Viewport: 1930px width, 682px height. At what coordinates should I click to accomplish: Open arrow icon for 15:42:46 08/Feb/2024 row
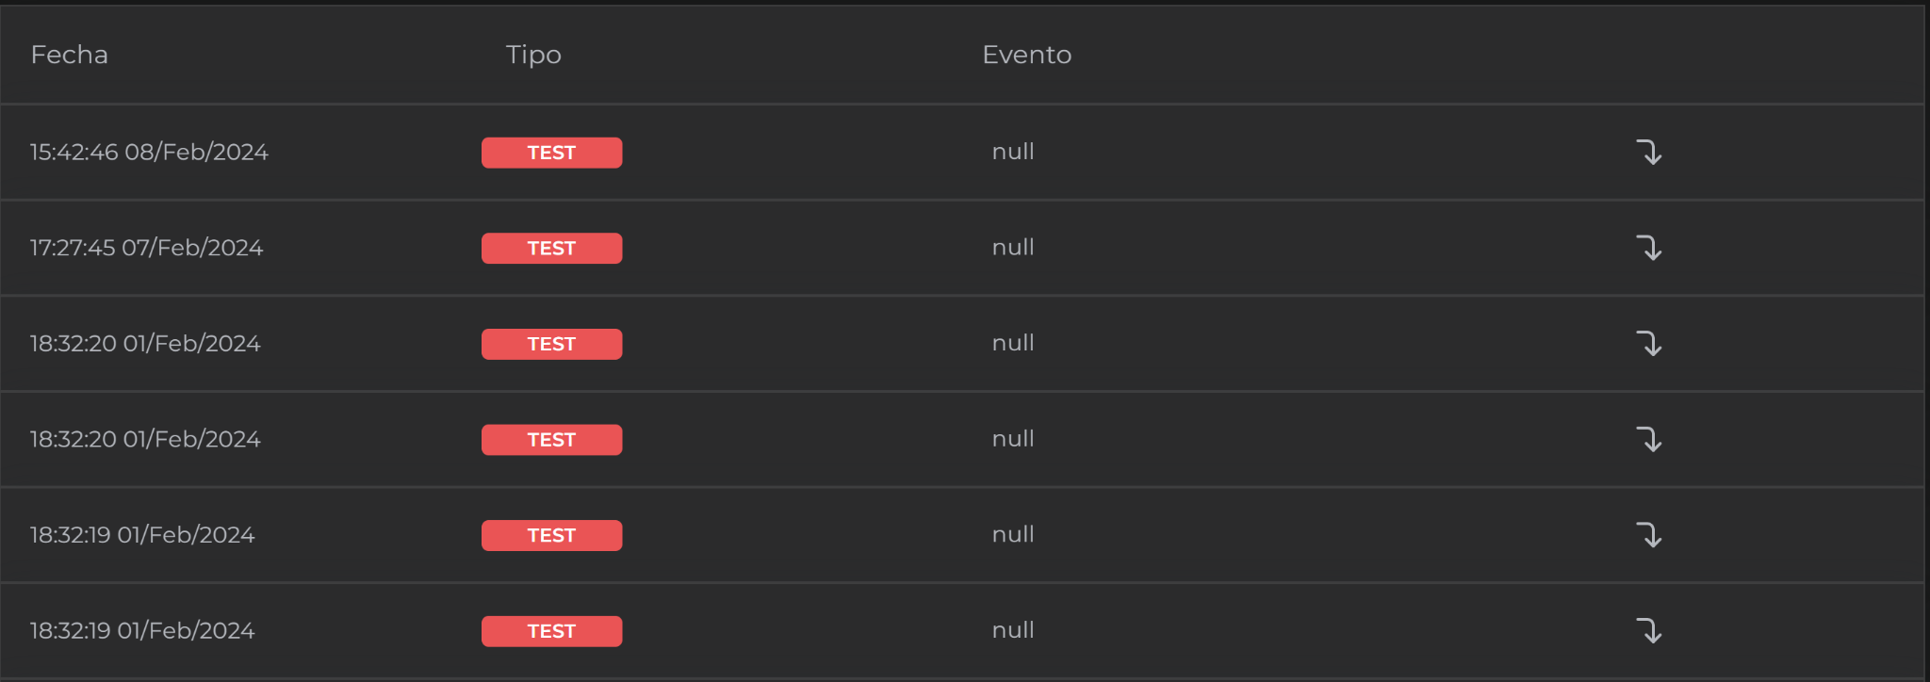pyautogui.click(x=1648, y=153)
